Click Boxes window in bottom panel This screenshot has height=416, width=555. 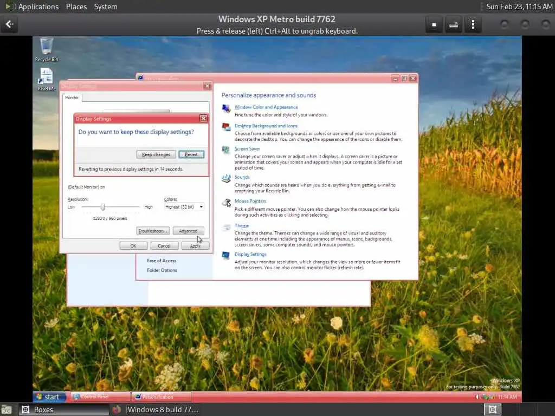pos(64,409)
